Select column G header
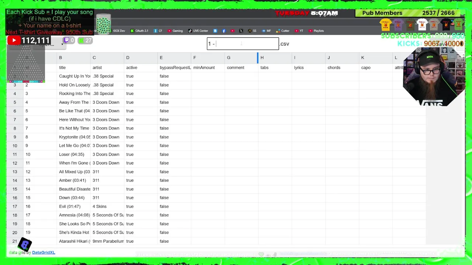472x265 pixels. pyautogui.click(x=242, y=58)
